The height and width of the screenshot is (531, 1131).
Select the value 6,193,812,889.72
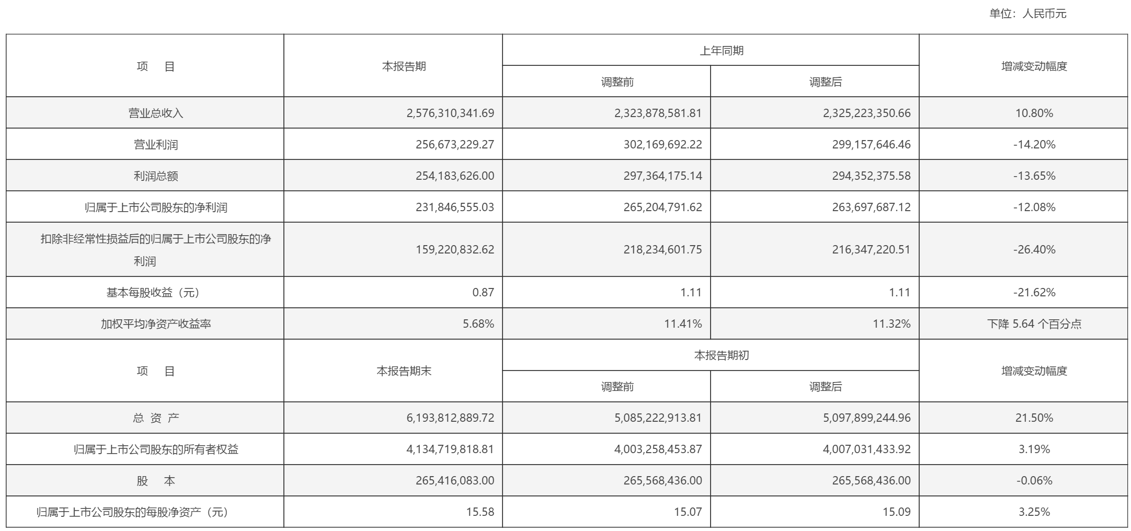pyautogui.click(x=450, y=418)
